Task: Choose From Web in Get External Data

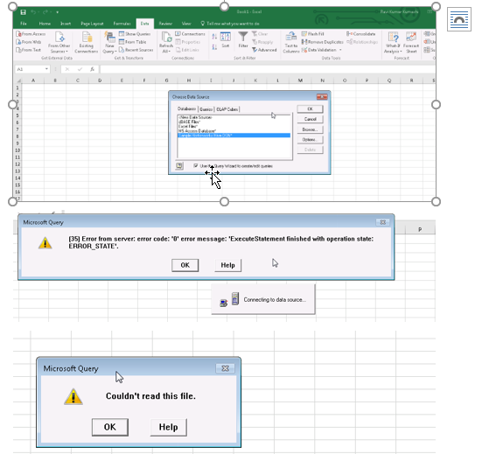Action: [29, 42]
